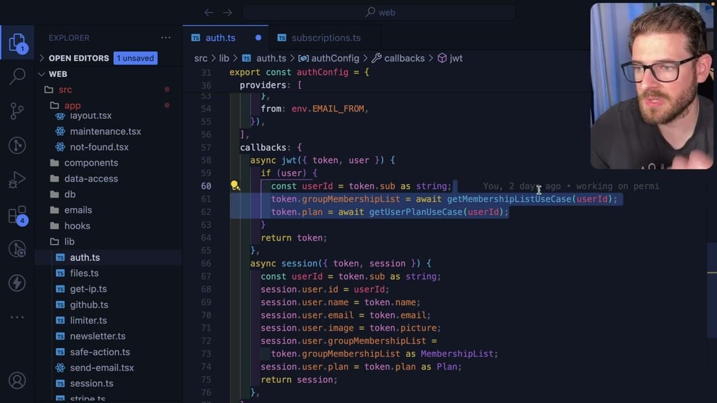
Task: Open github.ts in the explorer
Action: (x=89, y=304)
